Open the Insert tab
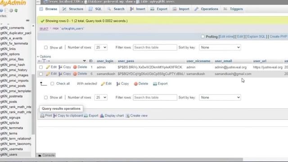Image resolution: width=288 pixels, height=162 pixels. pos(138,9)
